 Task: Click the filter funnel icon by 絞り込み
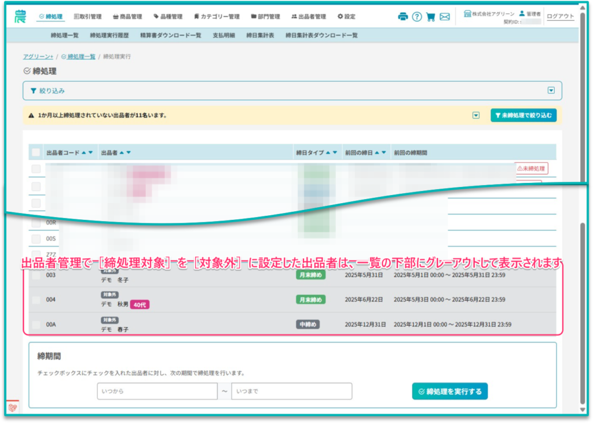[33, 91]
